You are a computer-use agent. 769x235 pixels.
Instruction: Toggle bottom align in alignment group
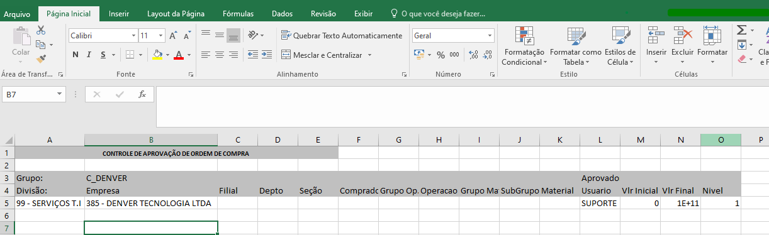(x=233, y=35)
